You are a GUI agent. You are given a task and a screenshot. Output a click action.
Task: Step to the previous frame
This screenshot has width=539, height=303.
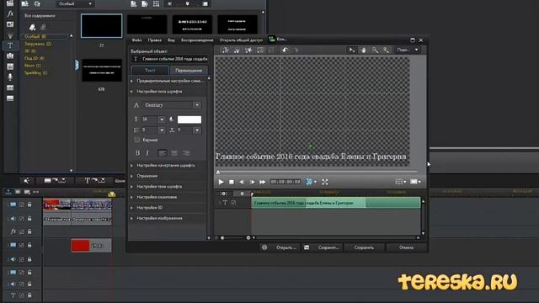coord(242,182)
